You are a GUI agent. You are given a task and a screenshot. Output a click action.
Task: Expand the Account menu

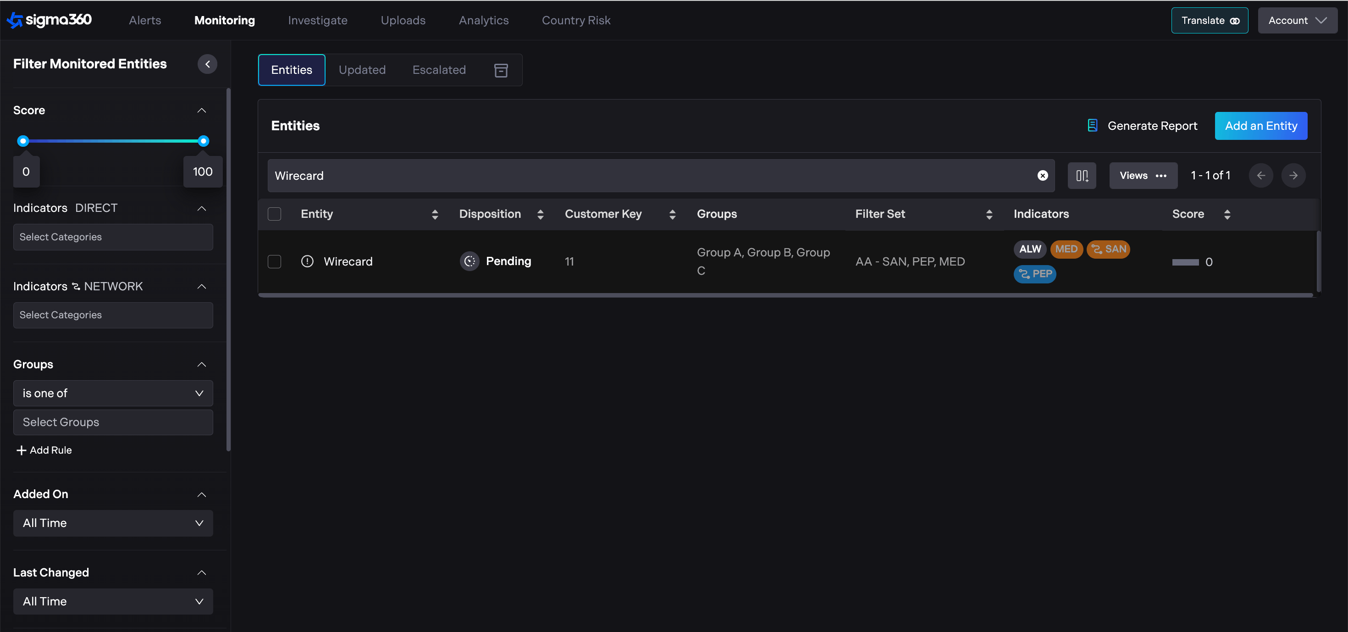click(1297, 21)
